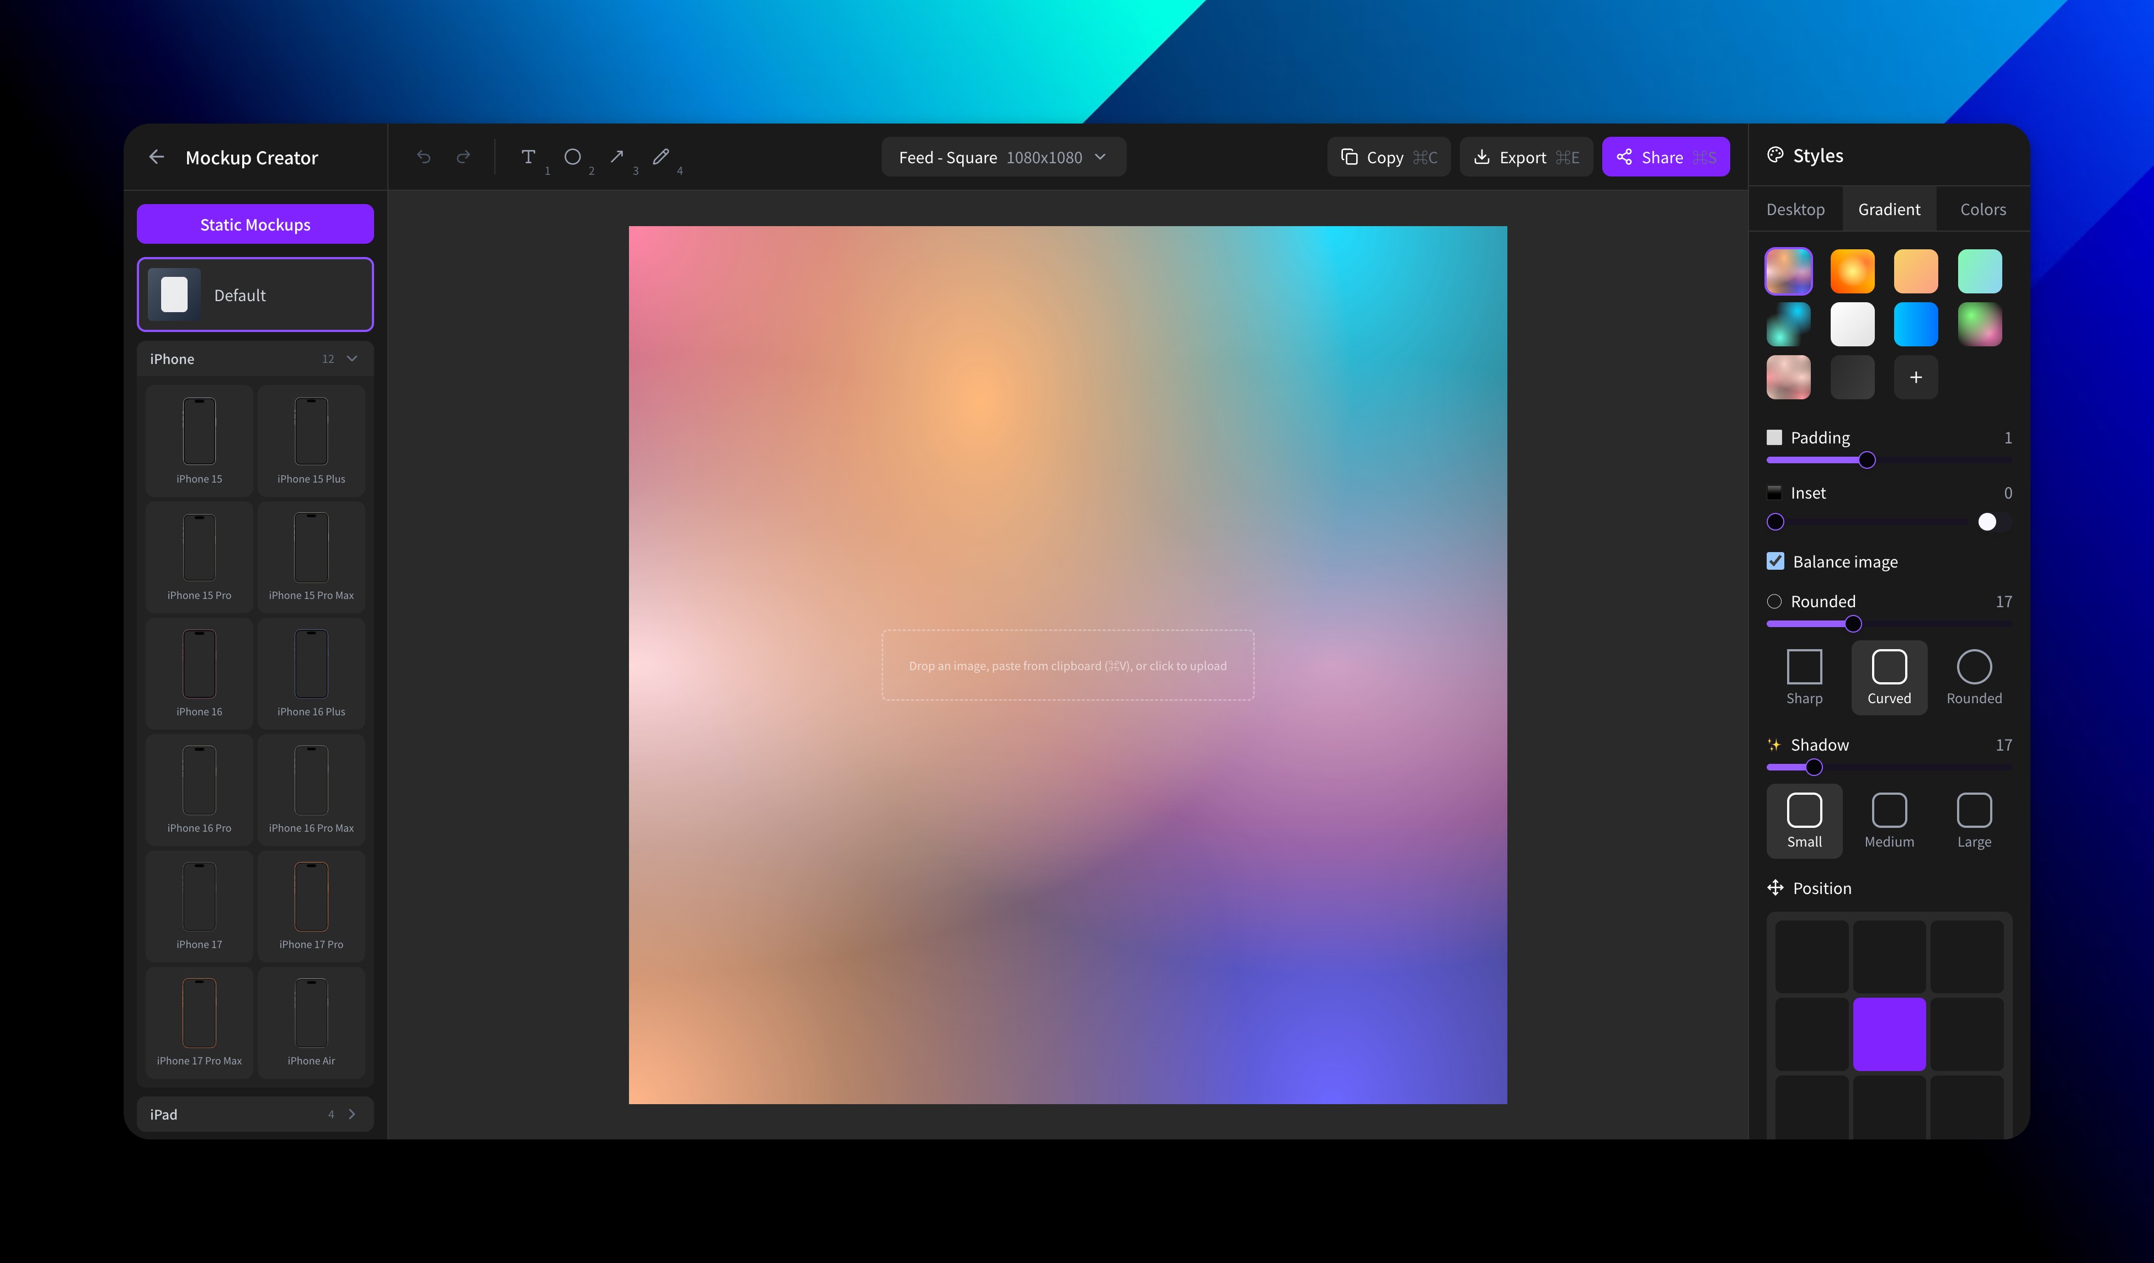Viewport: 2154px width, 1263px height.
Task: Select the Text tool
Action: [528, 157]
